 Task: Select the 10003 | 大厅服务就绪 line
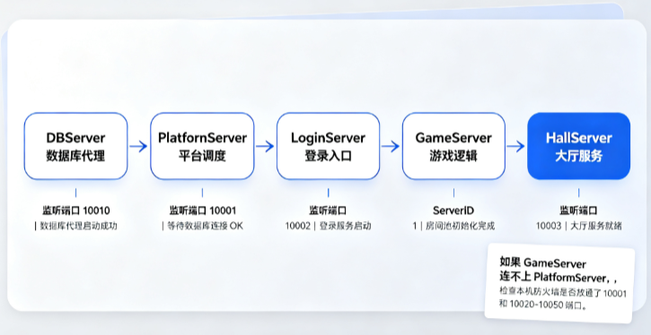click(579, 226)
